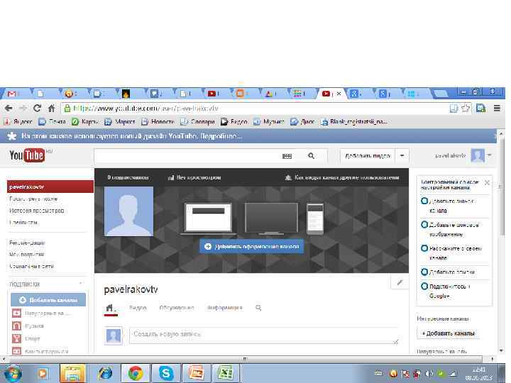
Task: Open Плейлисты in the sidebar
Action: [23, 223]
